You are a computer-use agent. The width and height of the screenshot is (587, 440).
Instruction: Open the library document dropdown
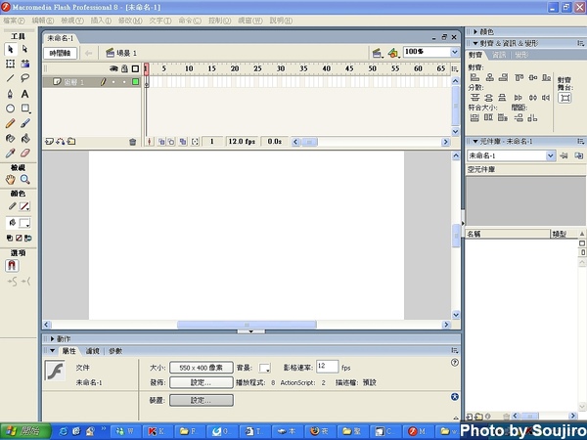[x=551, y=155]
